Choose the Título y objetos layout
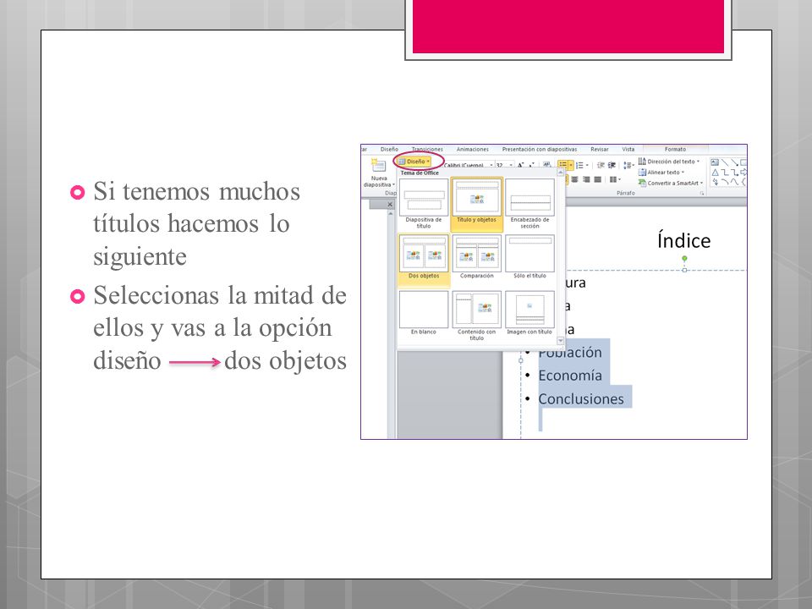 [x=476, y=204]
